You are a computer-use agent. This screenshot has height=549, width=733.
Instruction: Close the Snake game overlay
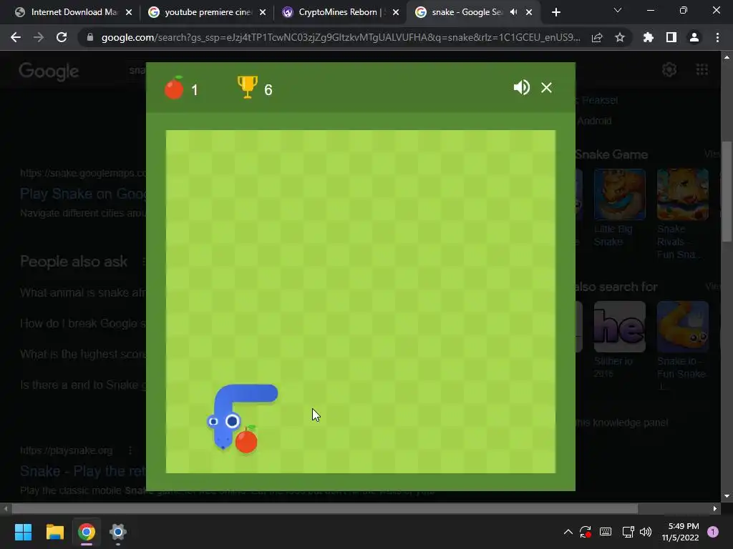click(x=546, y=88)
